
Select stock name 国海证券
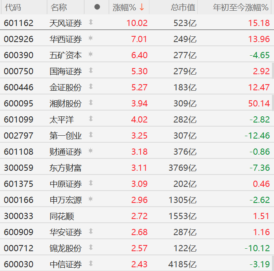(66, 71)
